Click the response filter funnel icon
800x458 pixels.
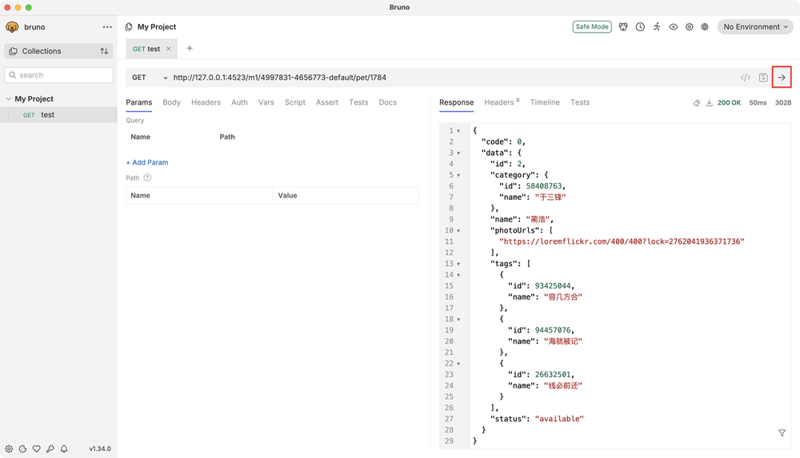tap(782, 432)
